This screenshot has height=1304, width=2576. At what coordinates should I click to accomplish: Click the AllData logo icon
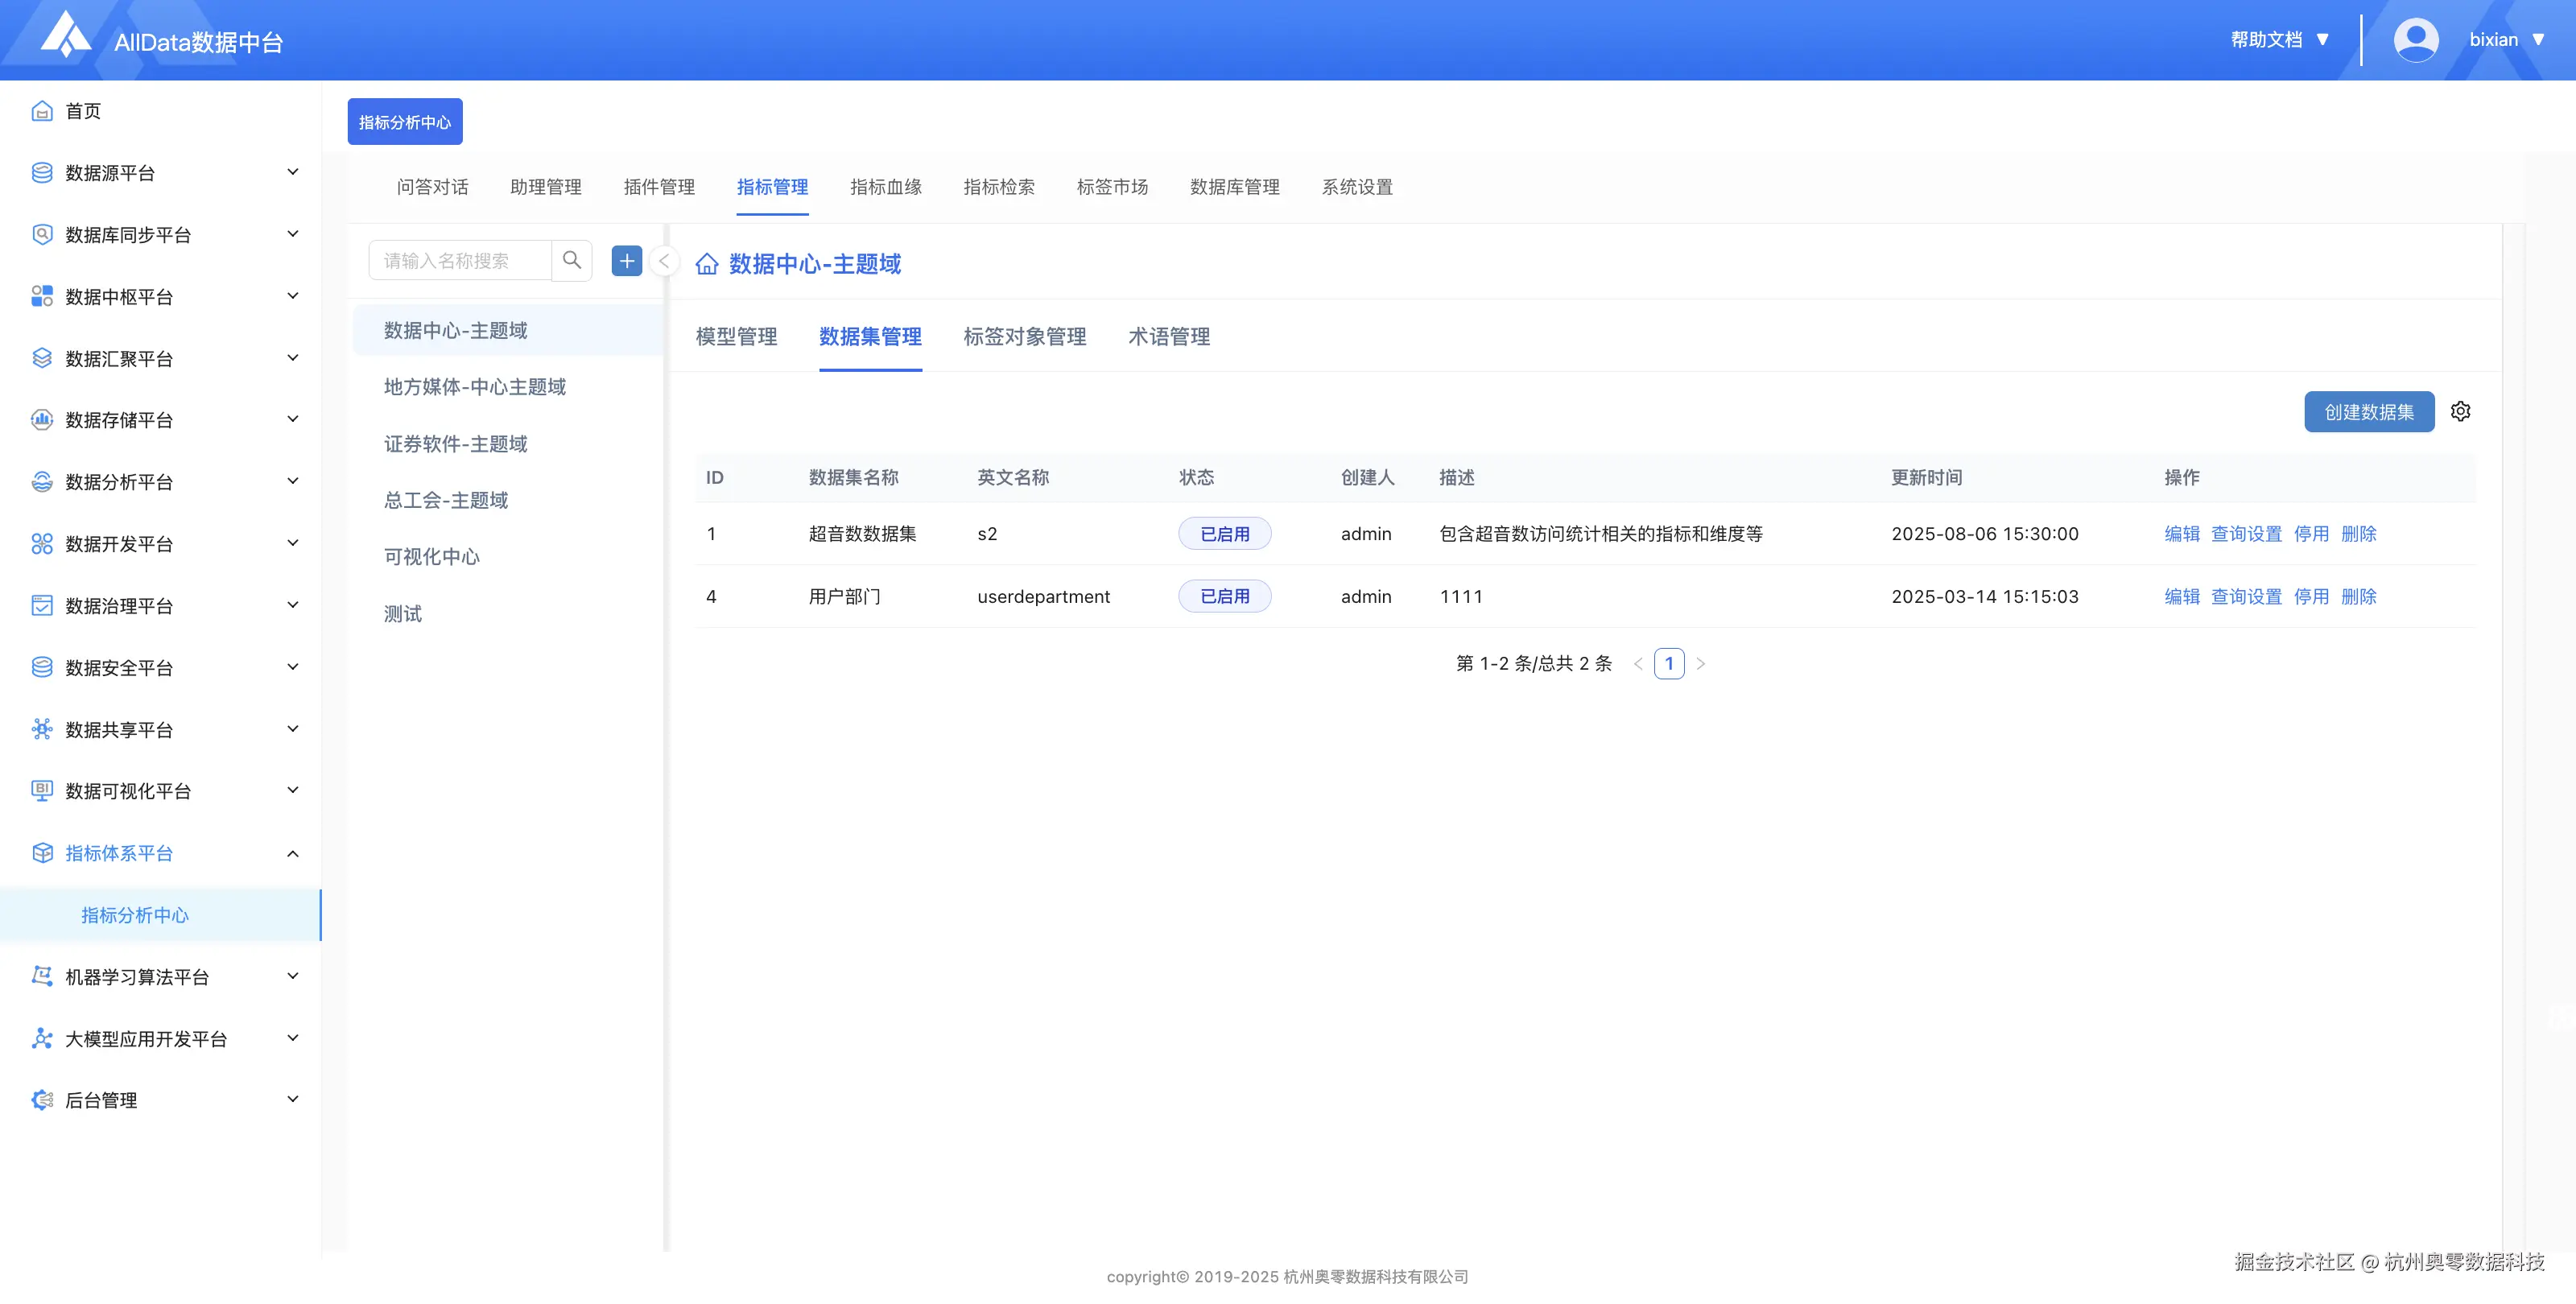click(x=66, y=36)
